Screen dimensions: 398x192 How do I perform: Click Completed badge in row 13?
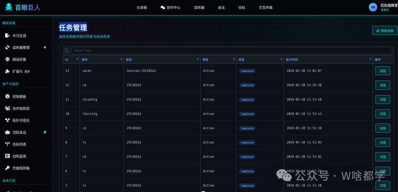pyautogui.click(x=247, y=71)
